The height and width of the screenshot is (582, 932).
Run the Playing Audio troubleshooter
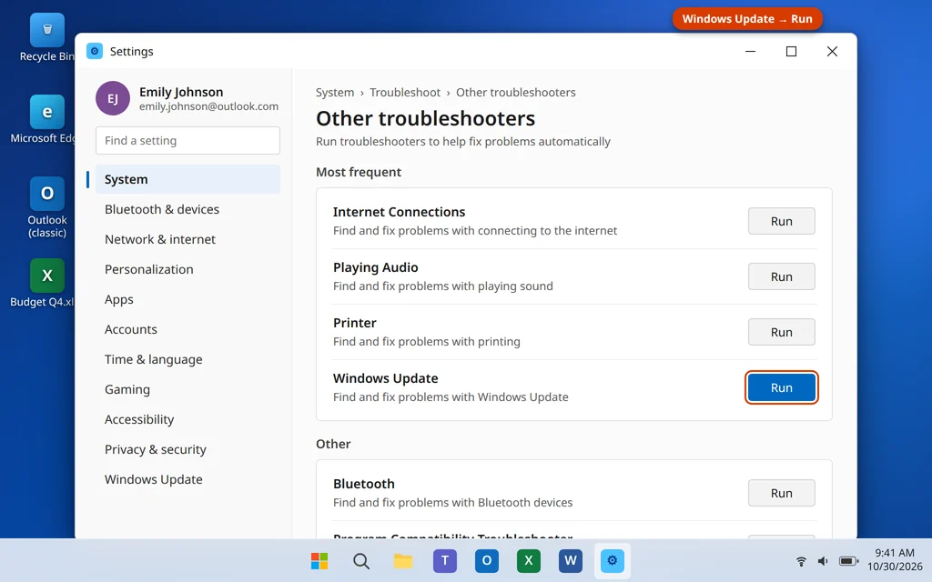(781, 276)
